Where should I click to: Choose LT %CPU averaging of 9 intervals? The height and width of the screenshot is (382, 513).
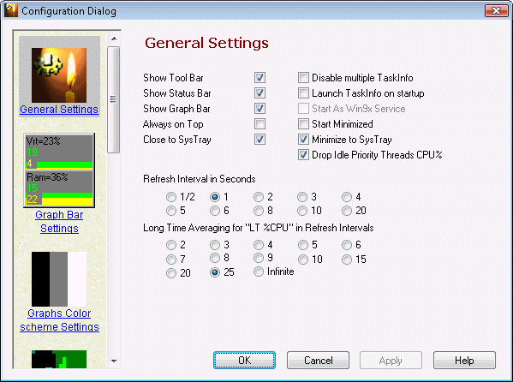point(259,258)
